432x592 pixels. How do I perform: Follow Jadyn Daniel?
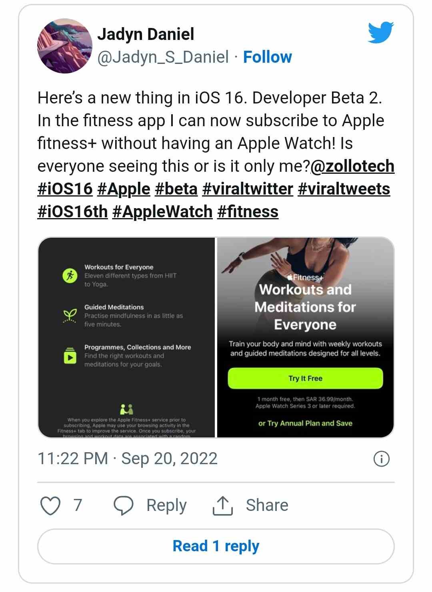[267, 57]
